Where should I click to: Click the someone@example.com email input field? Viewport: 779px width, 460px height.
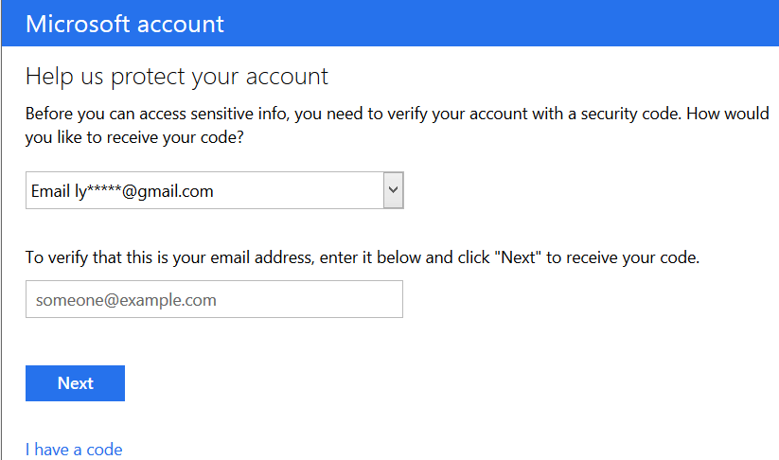point(214,300)
